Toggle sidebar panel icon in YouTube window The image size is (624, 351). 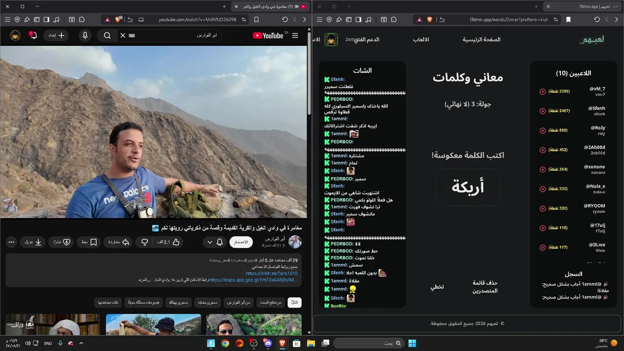tap(46, 19)
